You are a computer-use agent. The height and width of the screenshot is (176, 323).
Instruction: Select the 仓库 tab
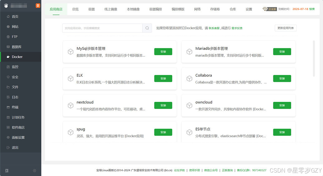tap(233, 9)
